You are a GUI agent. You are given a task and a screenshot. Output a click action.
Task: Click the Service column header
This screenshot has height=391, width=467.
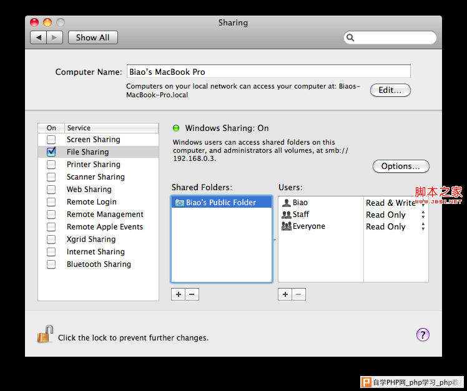pyautogui.click(x=111, y=128)
